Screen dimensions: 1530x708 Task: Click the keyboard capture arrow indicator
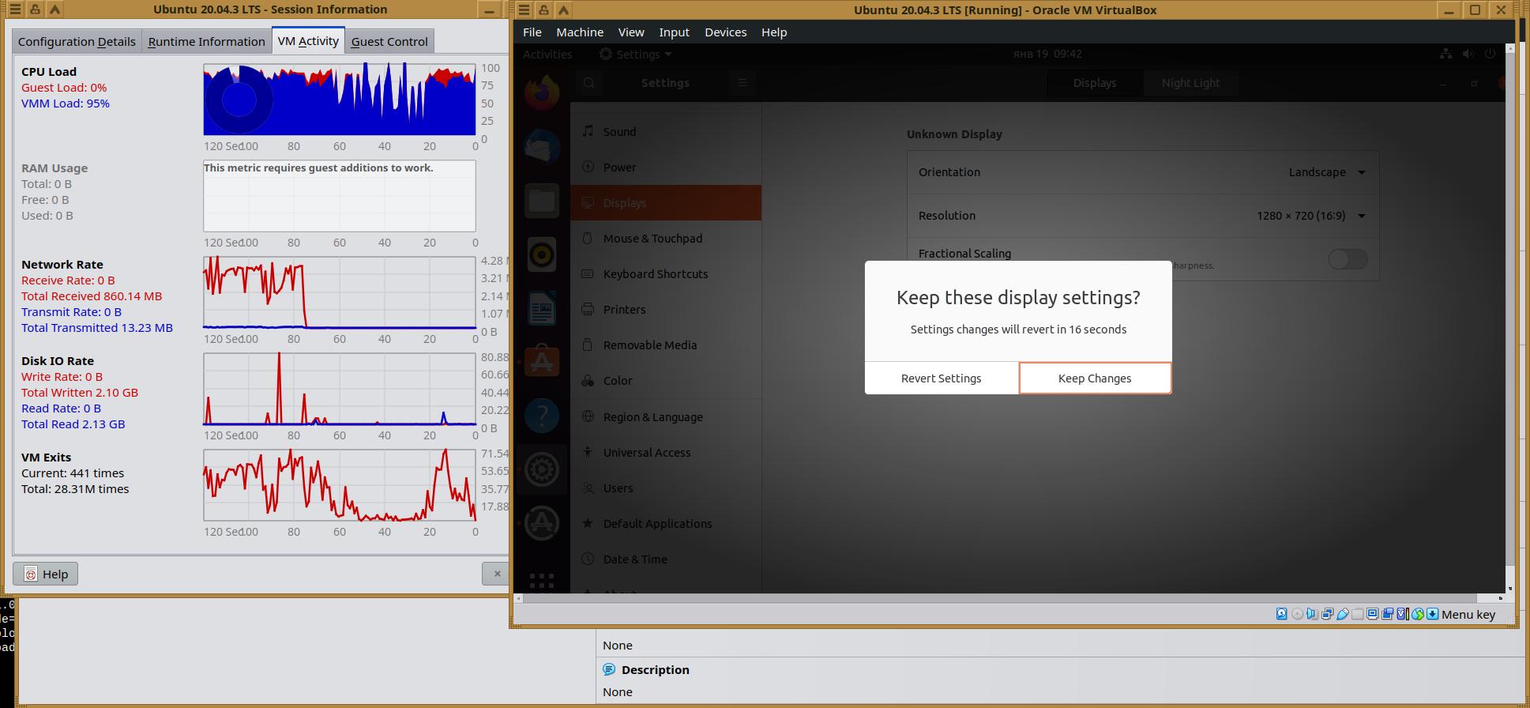(1432, 614)
